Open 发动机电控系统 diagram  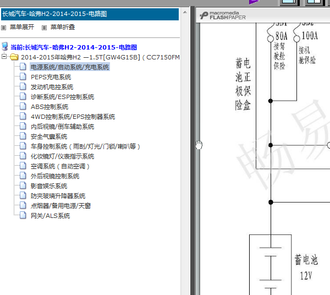click(x=52, y=87)
